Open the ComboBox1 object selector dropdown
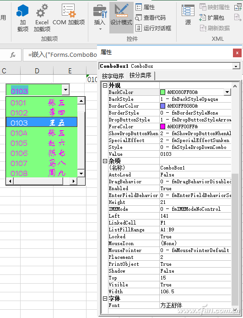The height and width of the screenshot is (318, 243). tap(236, 66)
